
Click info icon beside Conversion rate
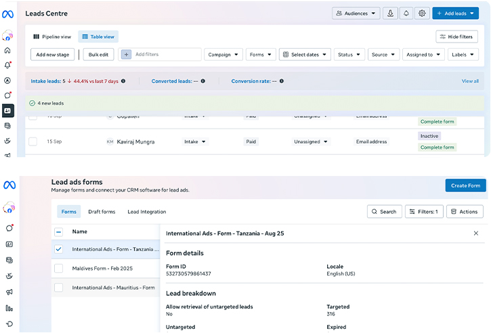[282, 81]
